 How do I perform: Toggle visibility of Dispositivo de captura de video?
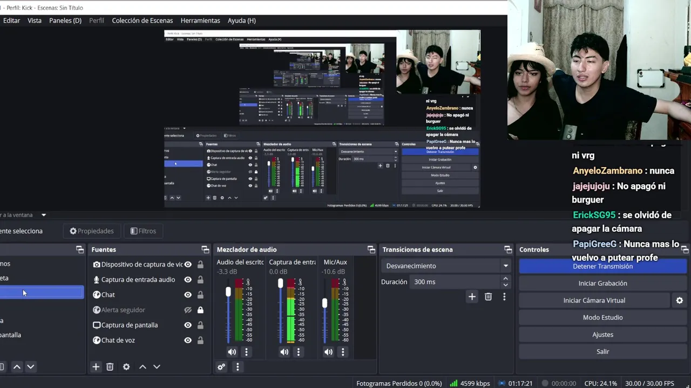[188, 265]
